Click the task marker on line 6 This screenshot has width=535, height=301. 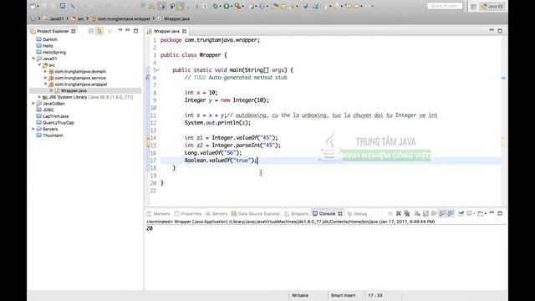pos(148,78)
